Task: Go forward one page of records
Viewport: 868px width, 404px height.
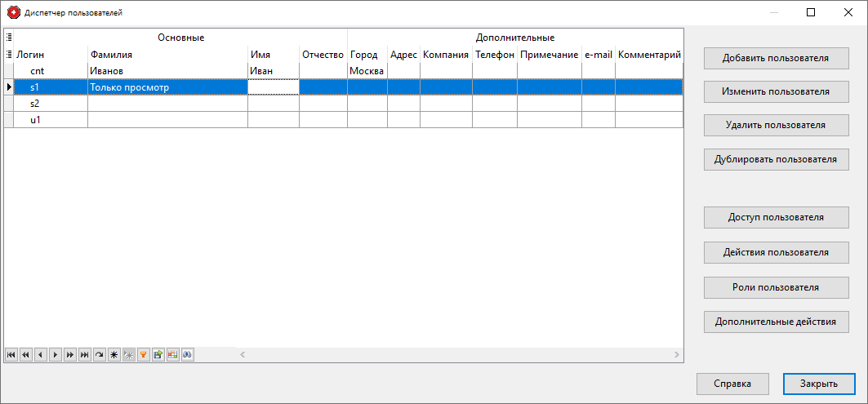Action: 69,355
